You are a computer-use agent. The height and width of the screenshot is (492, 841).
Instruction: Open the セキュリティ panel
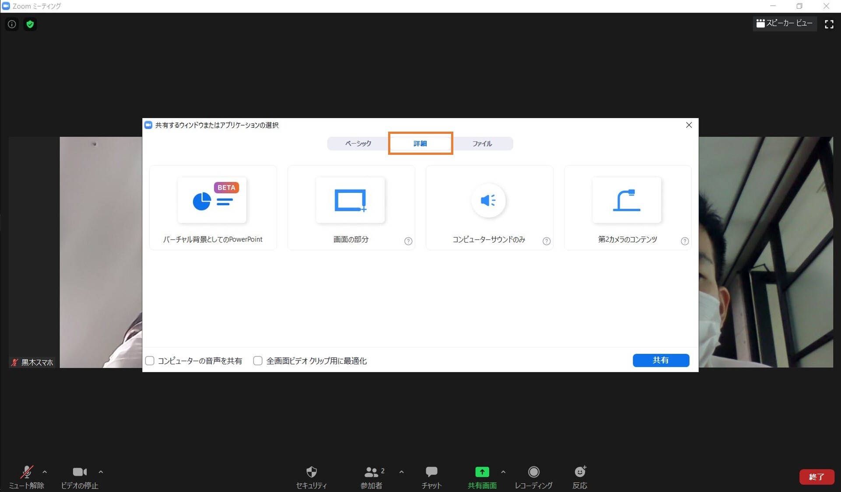tap(312, 477)
